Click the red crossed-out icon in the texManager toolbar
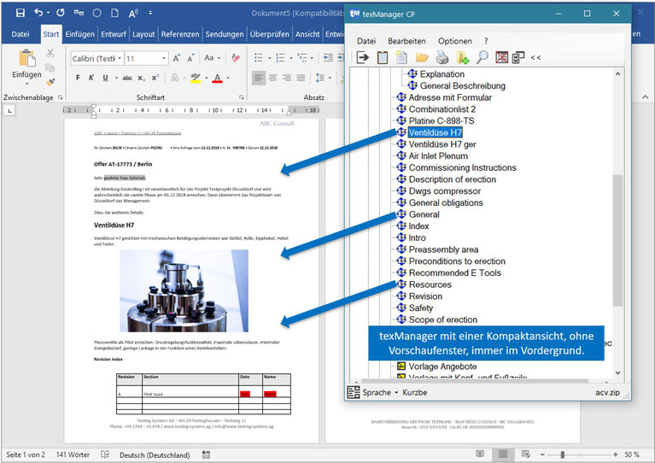 point(501,57)
